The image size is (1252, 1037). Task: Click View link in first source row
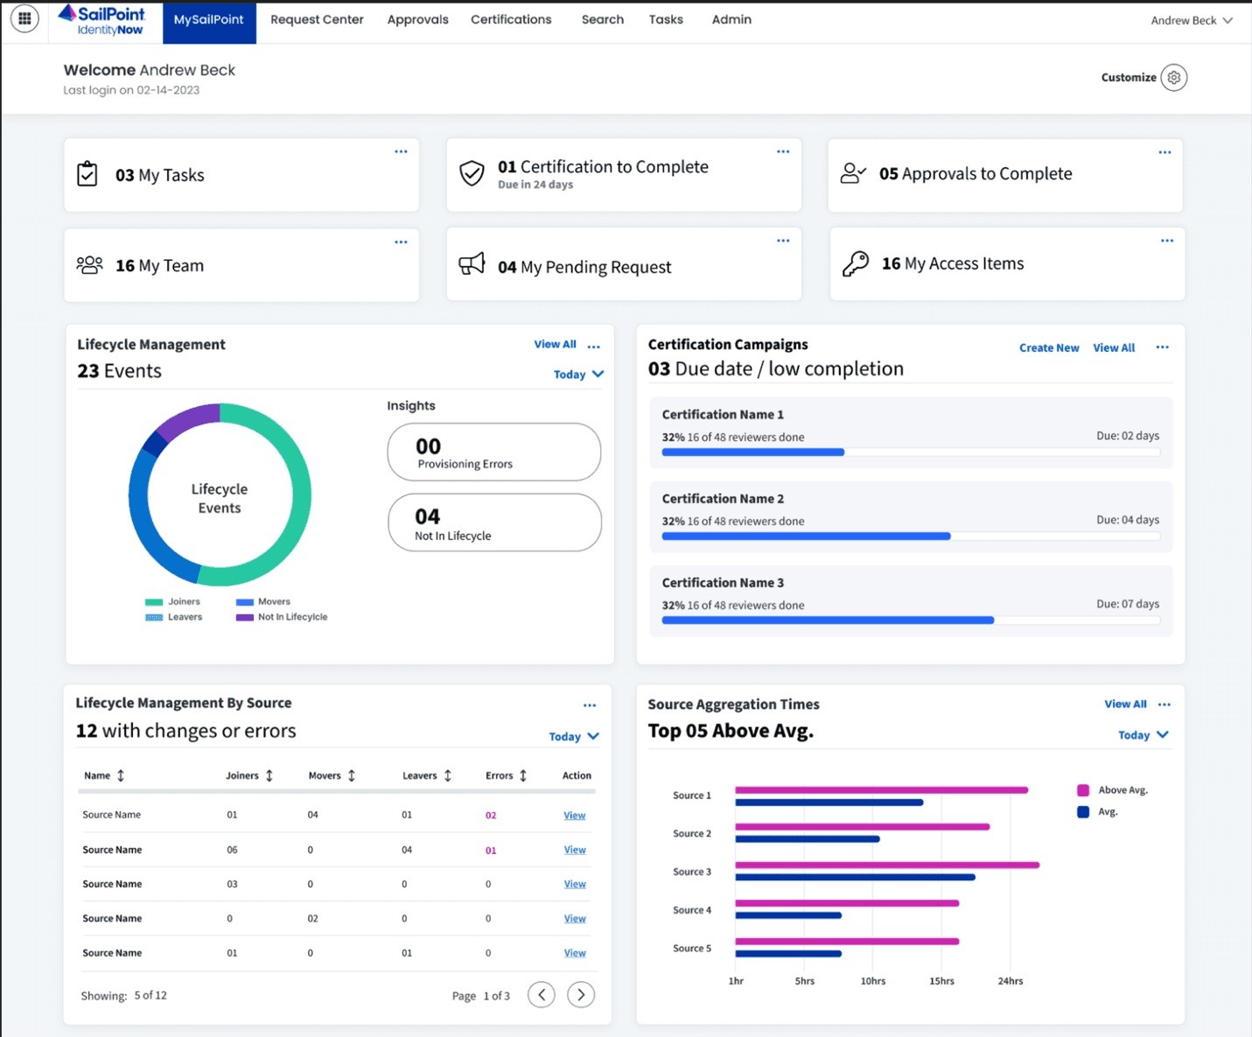point(575,816)
